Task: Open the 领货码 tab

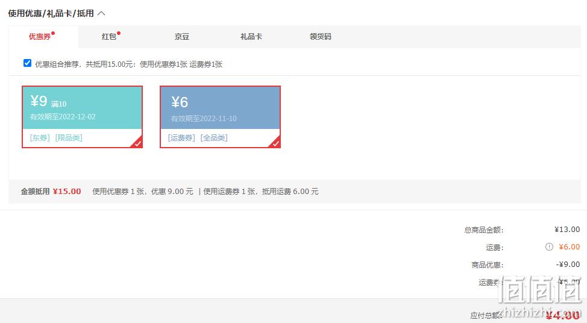Action: click(321, 36)
